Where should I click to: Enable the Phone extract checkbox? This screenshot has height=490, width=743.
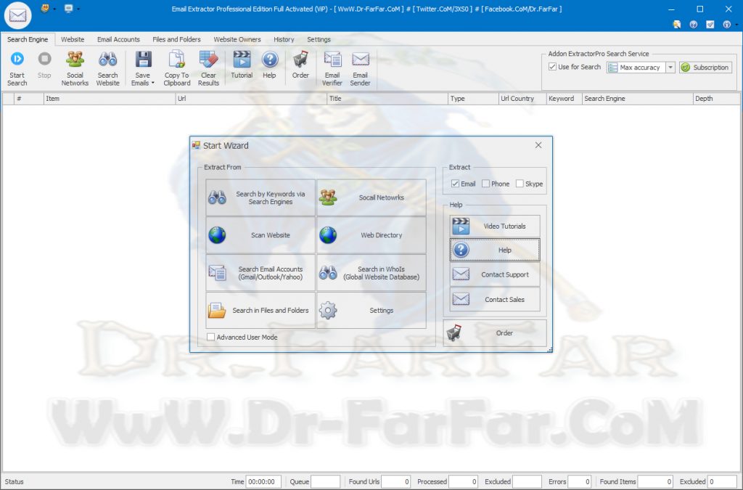point(485,184)
